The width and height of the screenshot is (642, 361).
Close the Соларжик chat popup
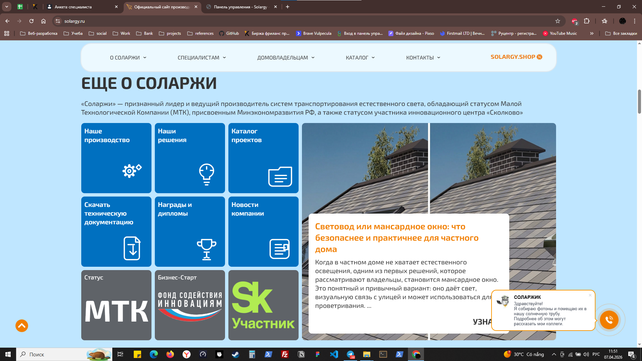coord(590,295)
